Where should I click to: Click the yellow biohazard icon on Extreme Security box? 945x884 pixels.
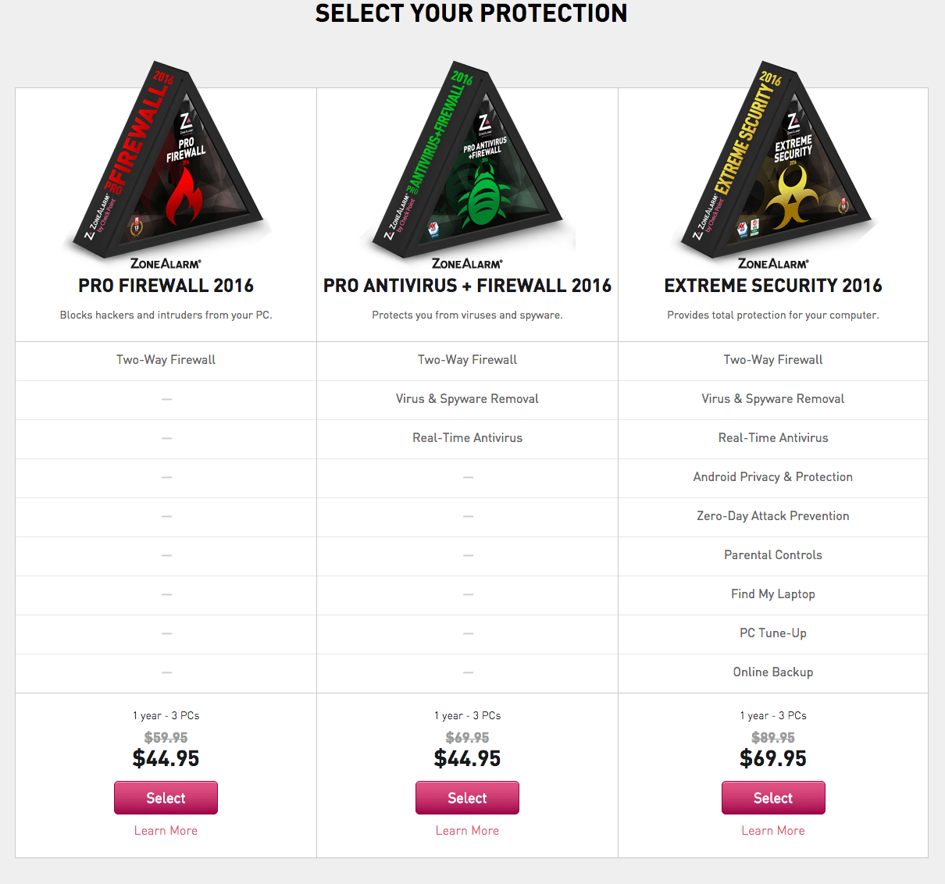coord(791,198)
